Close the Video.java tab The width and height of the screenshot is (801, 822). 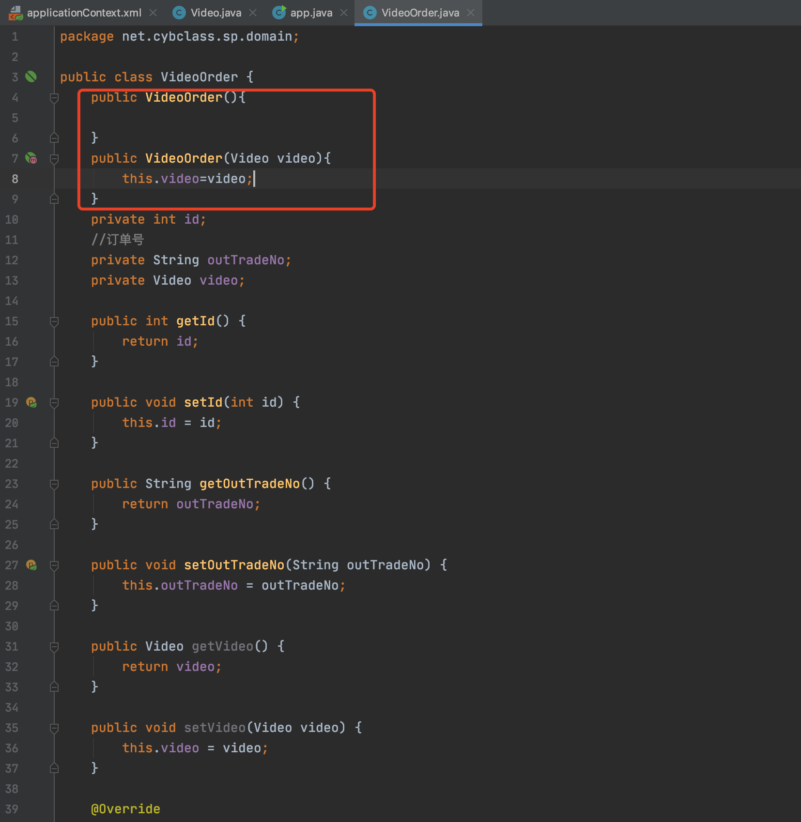coord(253,13)
